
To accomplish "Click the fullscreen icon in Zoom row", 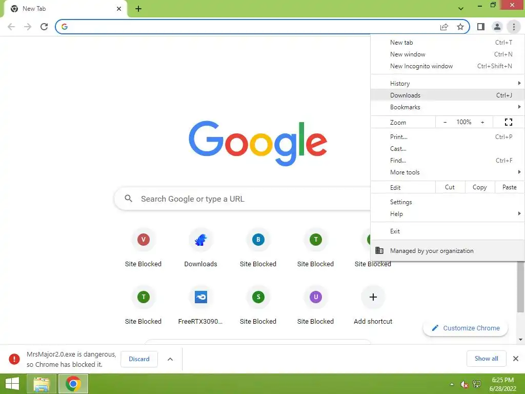I will tap(508, 122).
